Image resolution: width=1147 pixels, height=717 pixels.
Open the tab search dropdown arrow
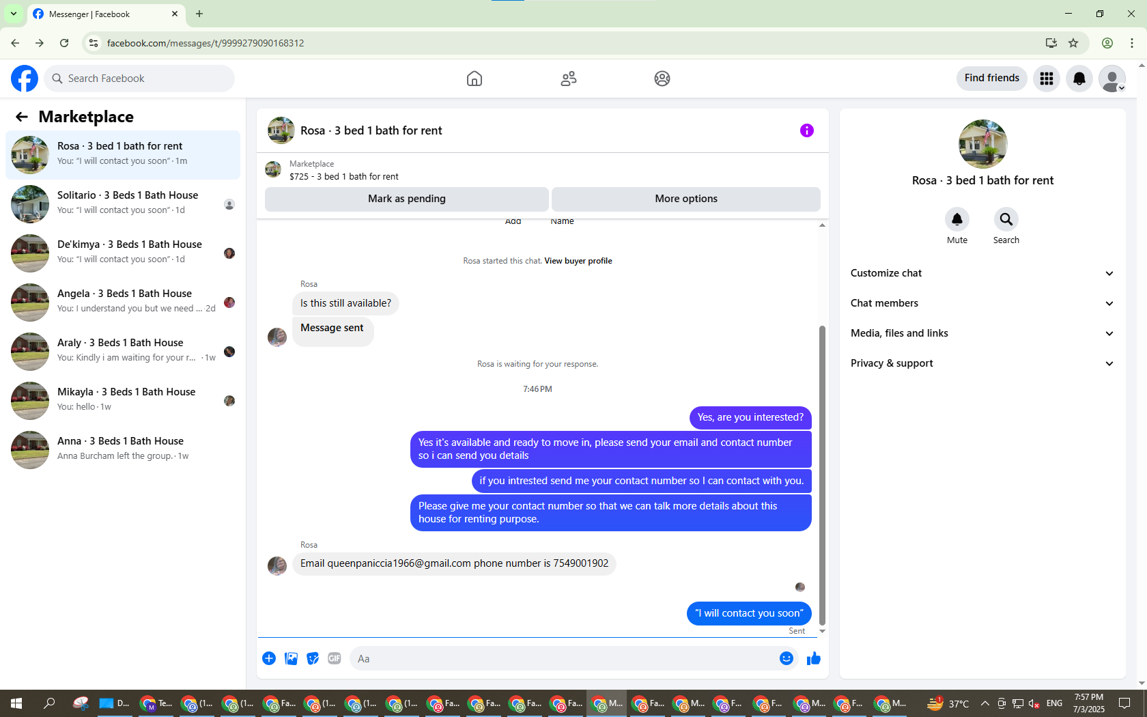point(13,14)
